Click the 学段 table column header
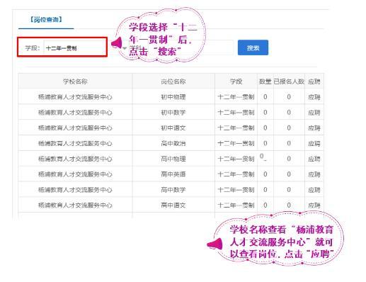Image resolution: width=366 pixels, height=282 pixels. (236, 81)
